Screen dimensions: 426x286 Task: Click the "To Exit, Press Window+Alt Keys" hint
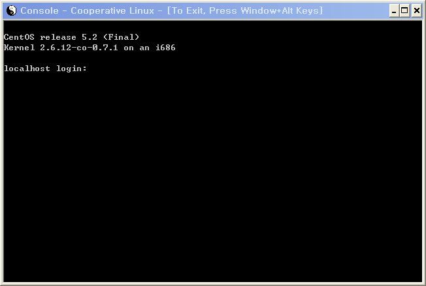(x=245, y=10)
